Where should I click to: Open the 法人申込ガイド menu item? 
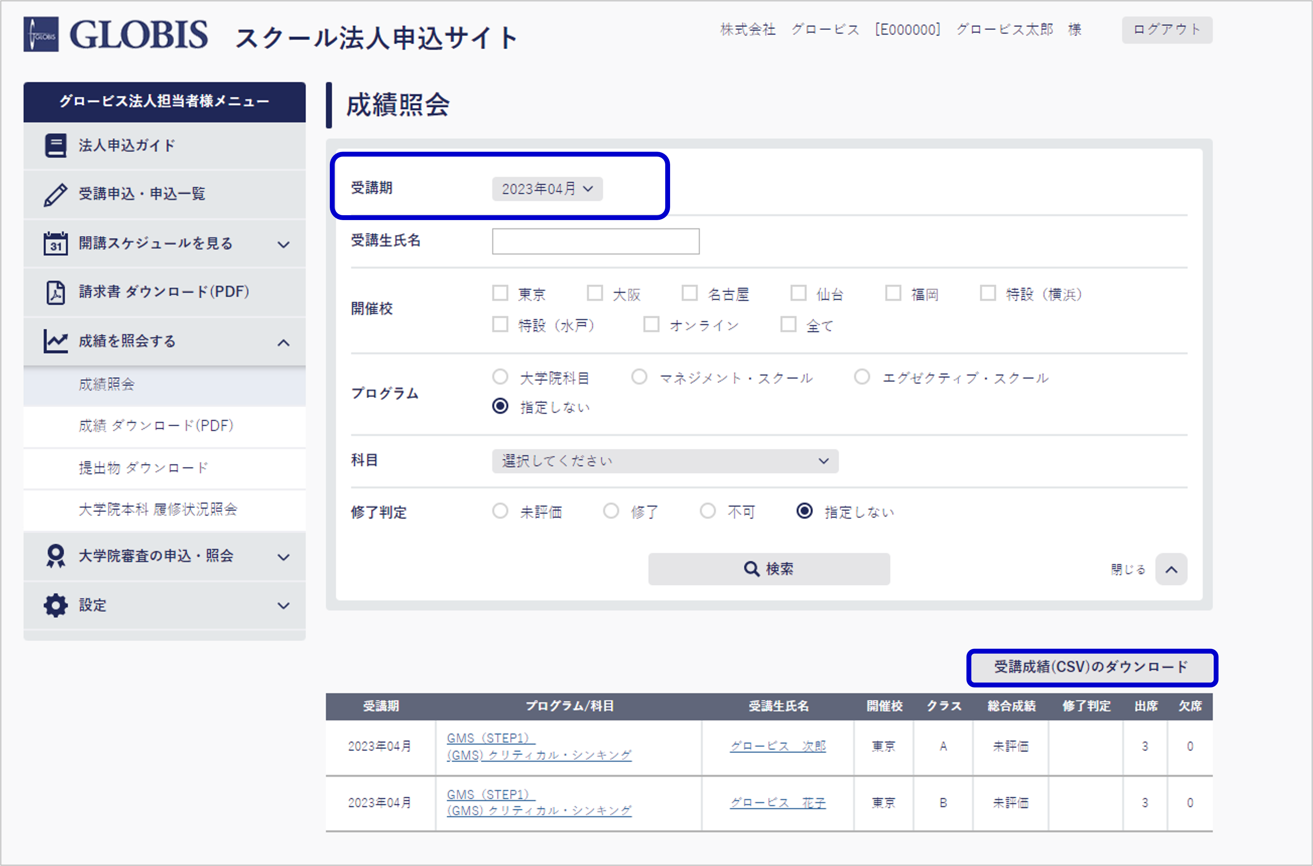[165, 146]
